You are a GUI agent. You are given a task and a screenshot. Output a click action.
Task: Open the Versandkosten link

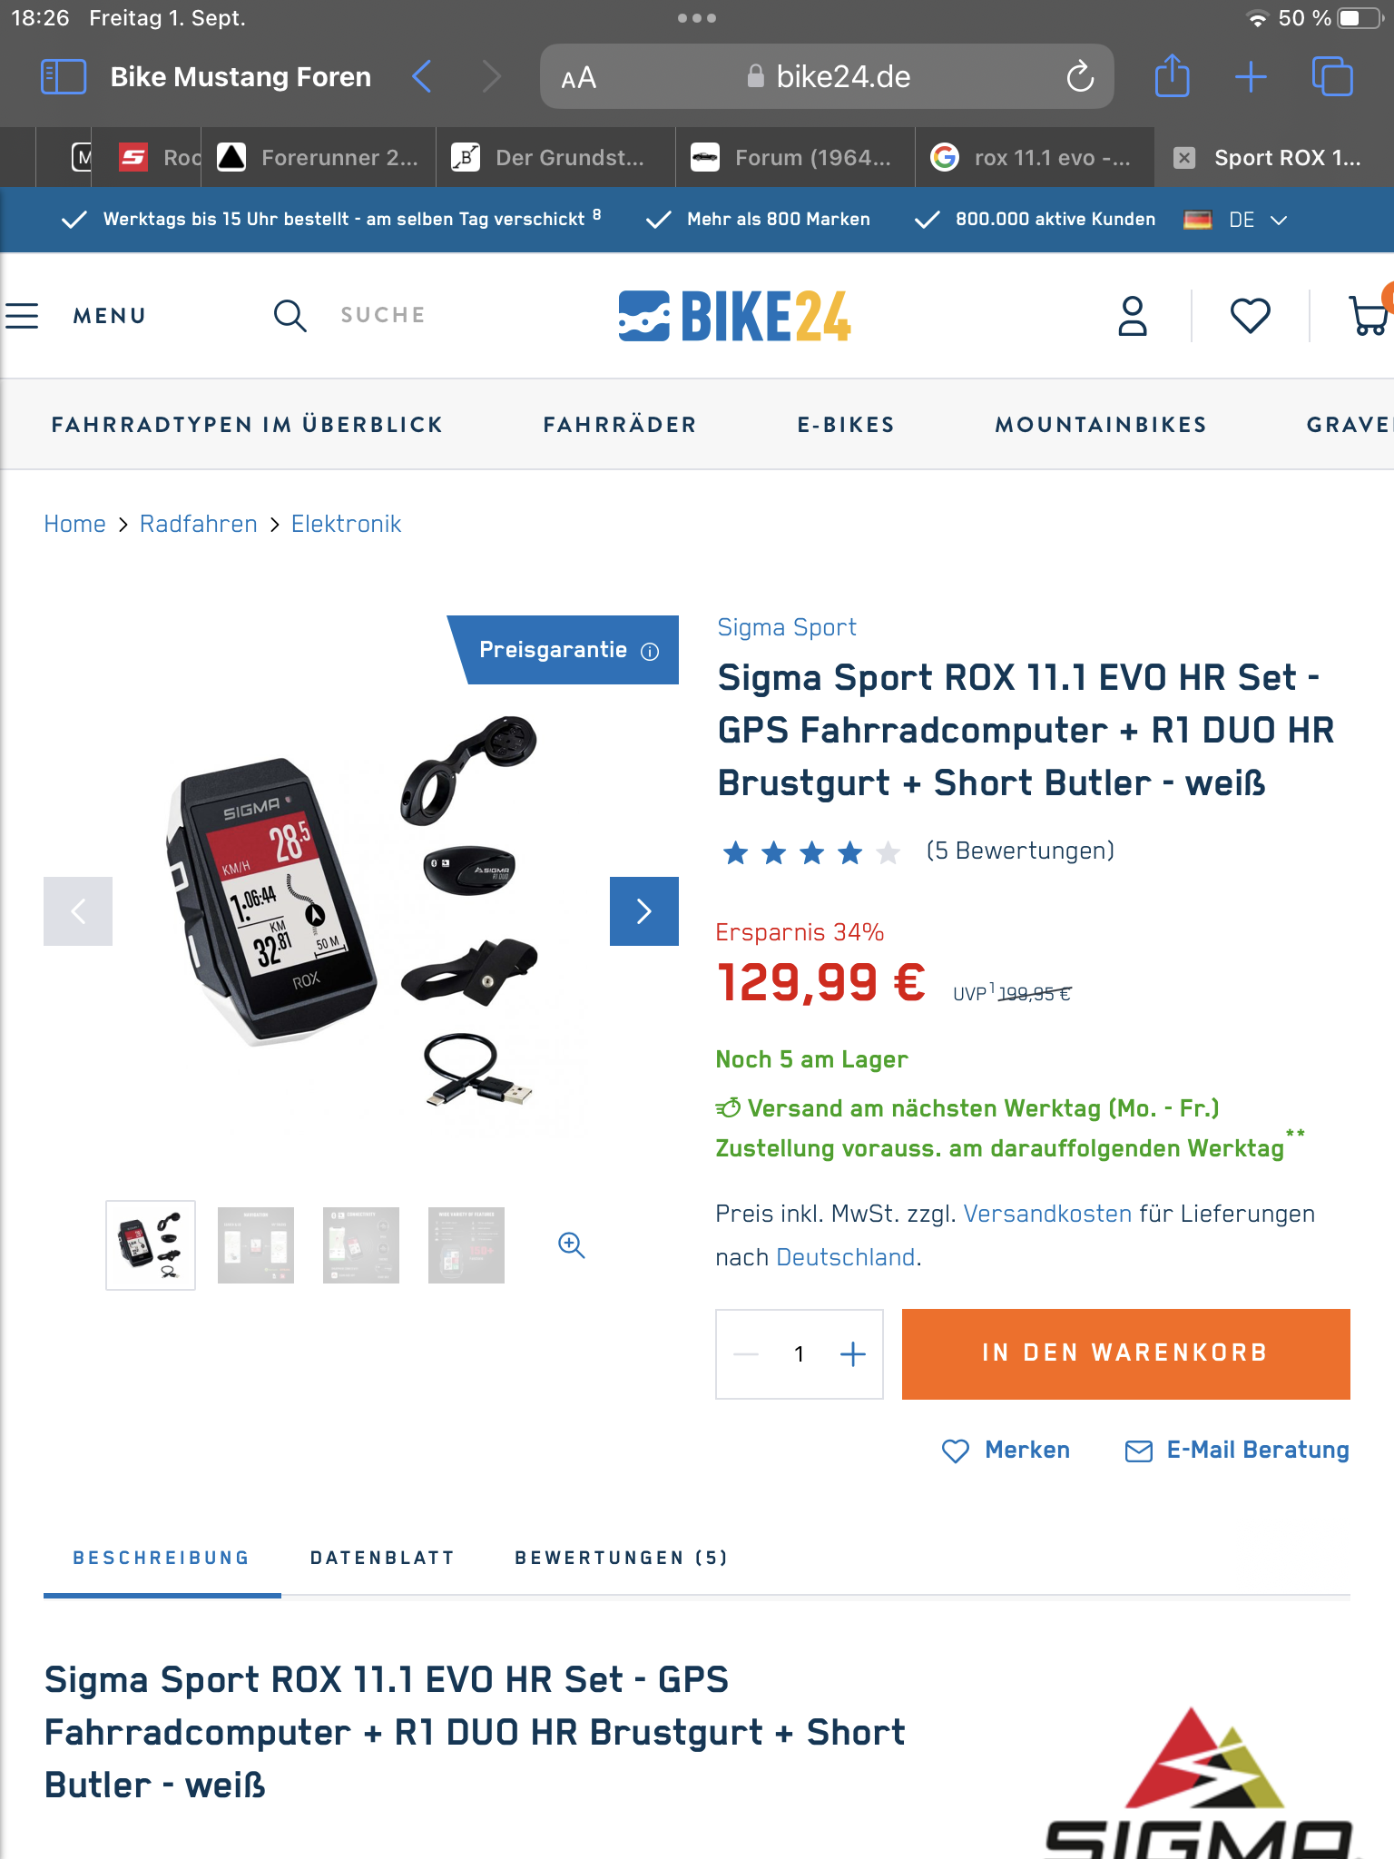pyautogui.click(x=1047, y=1214)
